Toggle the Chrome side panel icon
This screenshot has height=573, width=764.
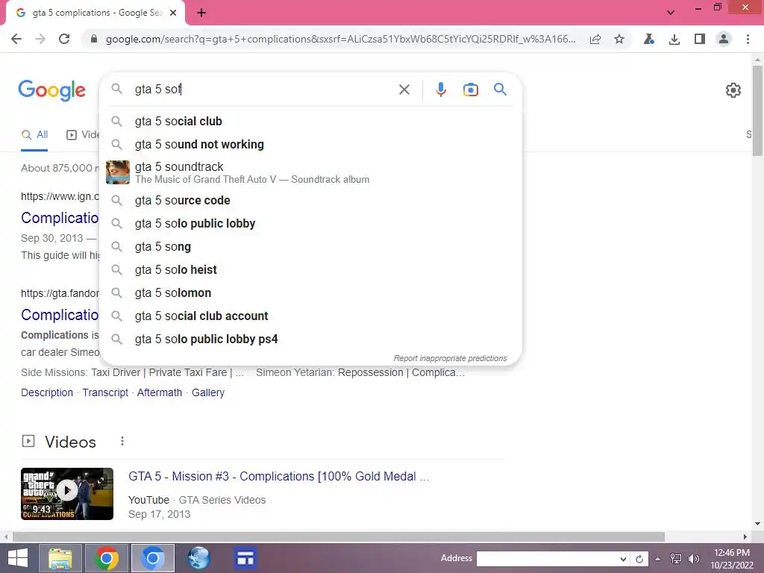click(x=700, y=39)
